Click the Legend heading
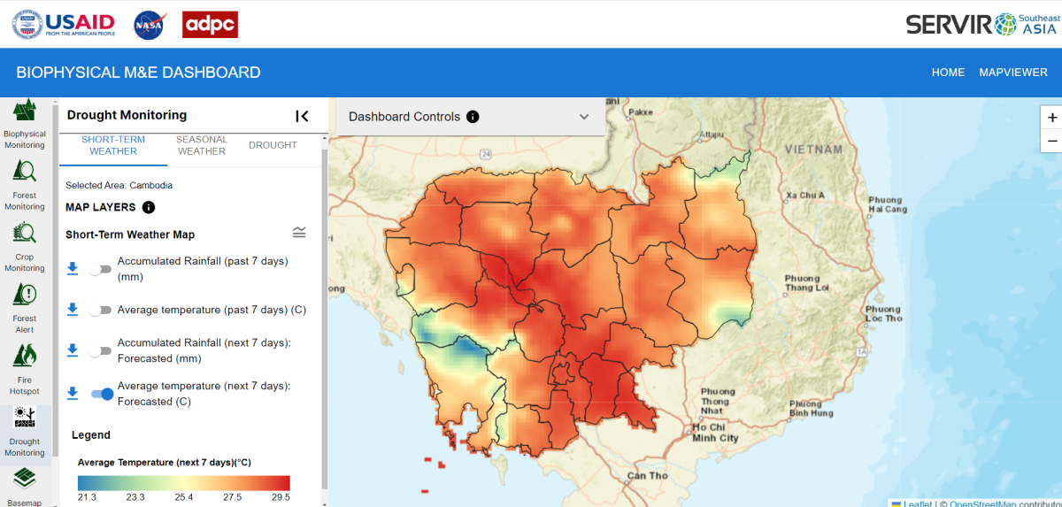Image resolution: width=1062 pixels, height=507 pixels. 91,435
